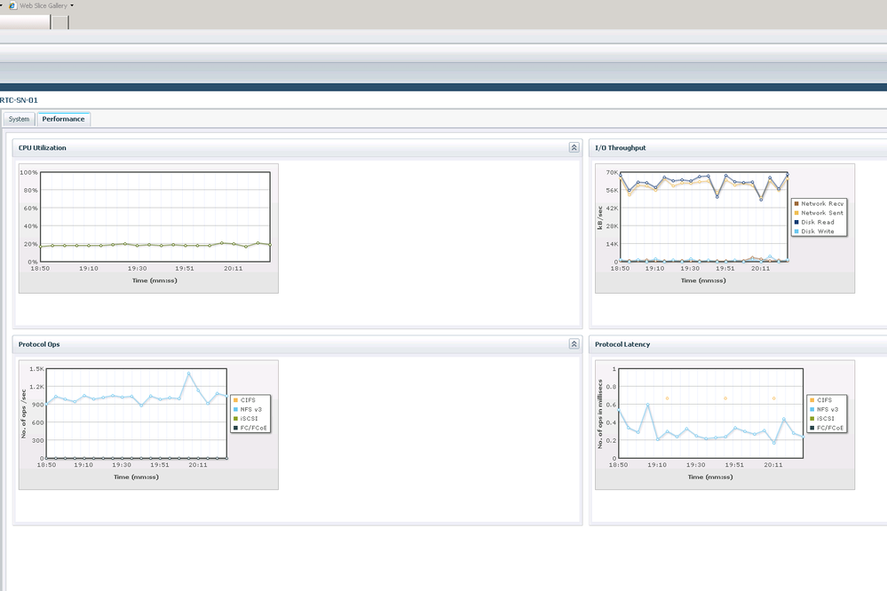Click NFS v3 legend entry in Protocol Ops
Viewport: 887px width, 591px height.
(251, 409)
